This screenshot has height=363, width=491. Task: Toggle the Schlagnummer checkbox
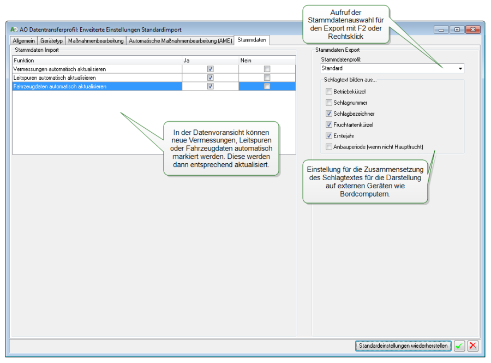tap(328, 103)
